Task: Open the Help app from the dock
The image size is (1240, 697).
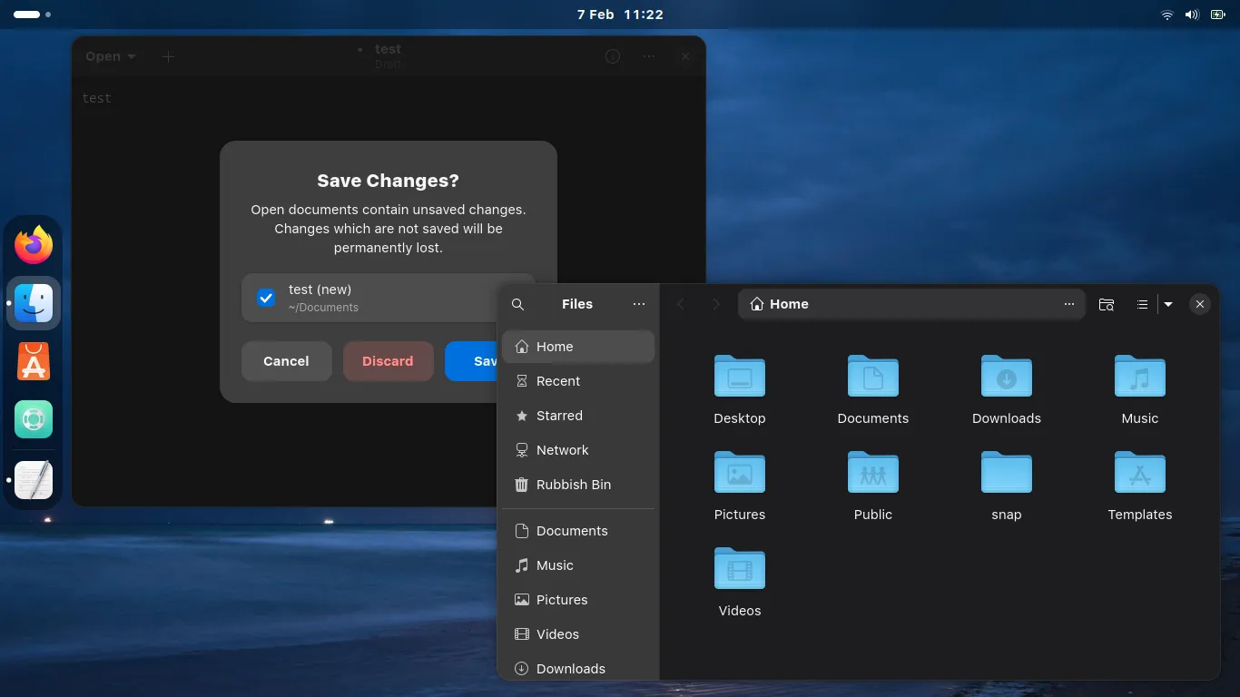Action: [33, 418]
